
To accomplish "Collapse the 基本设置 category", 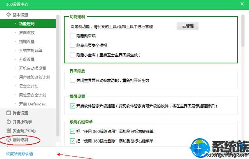I will click(x=20, y=15).
